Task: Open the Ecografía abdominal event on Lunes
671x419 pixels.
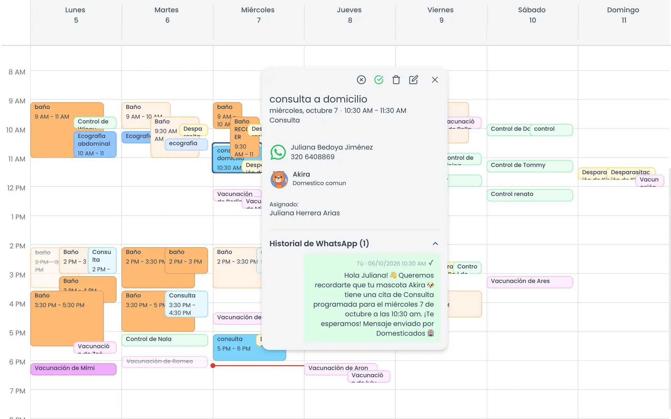Action: pyautogui.click(x=95, y=144)
